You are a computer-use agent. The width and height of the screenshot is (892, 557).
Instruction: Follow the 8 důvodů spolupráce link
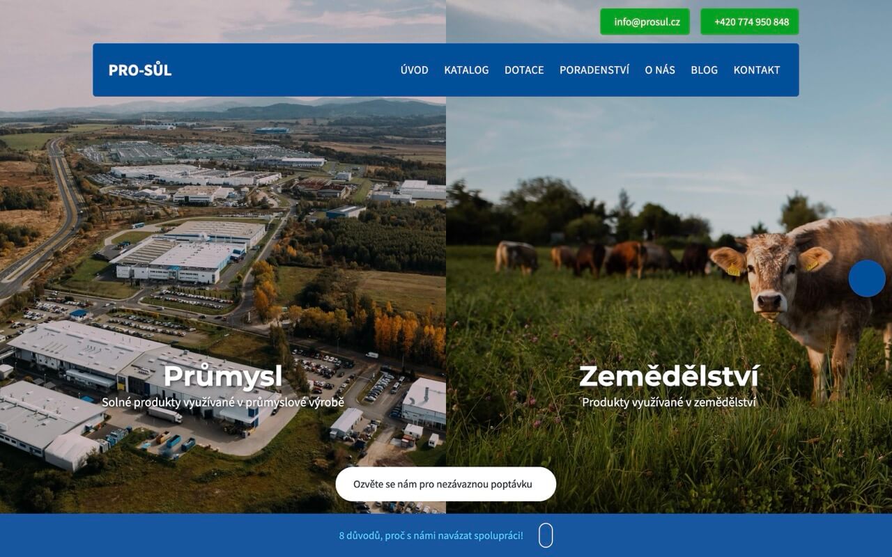[x=431, y=535]
